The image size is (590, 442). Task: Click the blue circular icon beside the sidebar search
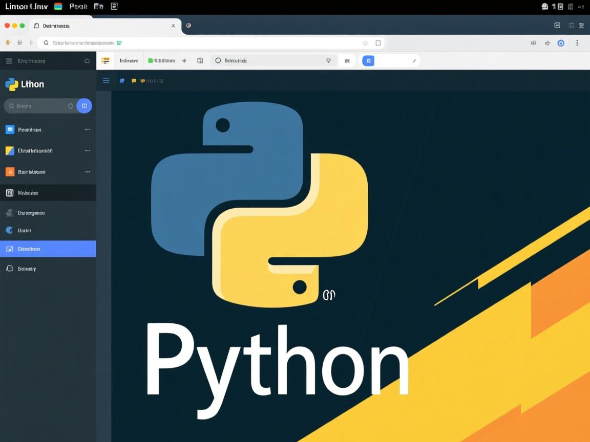(x=84, y=106)
